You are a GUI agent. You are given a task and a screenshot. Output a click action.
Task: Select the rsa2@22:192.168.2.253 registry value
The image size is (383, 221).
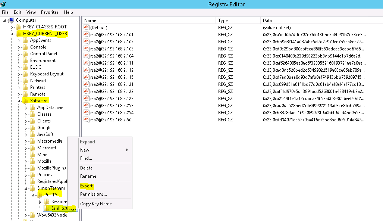(112, 105)
